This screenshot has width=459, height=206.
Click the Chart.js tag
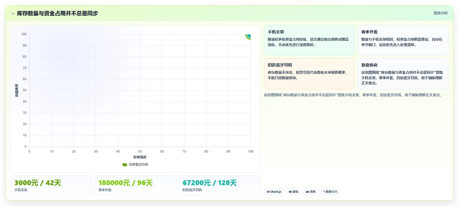tap(274, 192)
